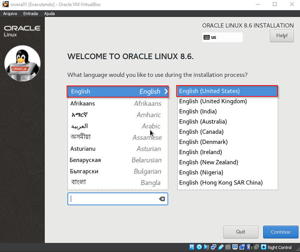300x252 pixels.
Task: Click the recording status icon
Action: point(242,247)
